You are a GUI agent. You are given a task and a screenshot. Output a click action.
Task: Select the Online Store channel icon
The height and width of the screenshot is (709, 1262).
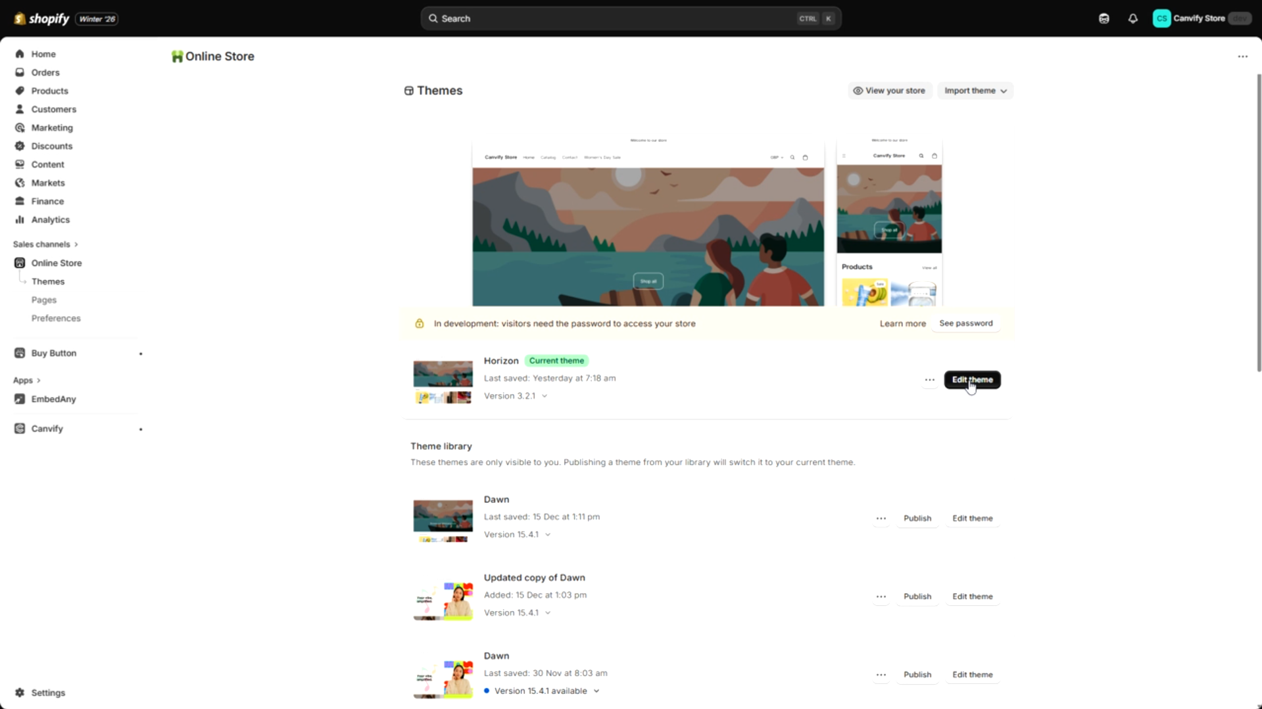coord(19,263)
